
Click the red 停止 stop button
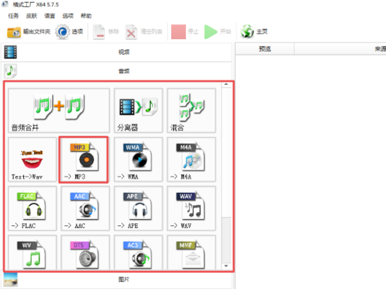coord(185,32)
